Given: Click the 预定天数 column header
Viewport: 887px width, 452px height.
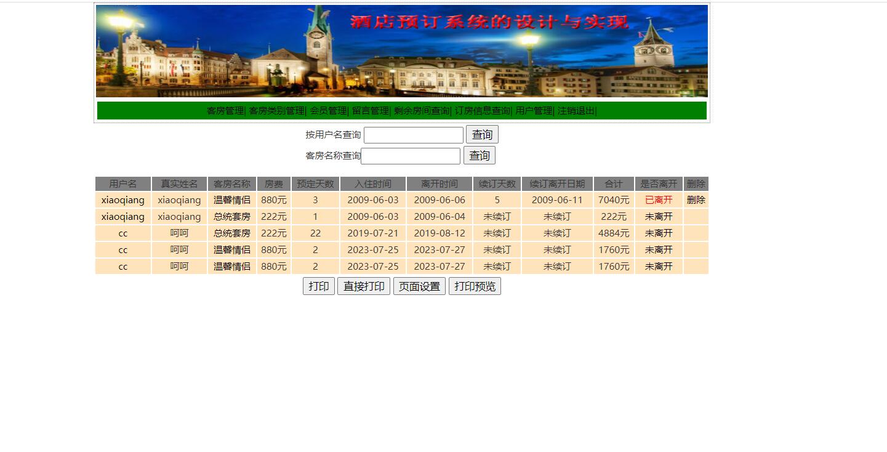Looking at the screenshot, I should (x=315, y=184).
